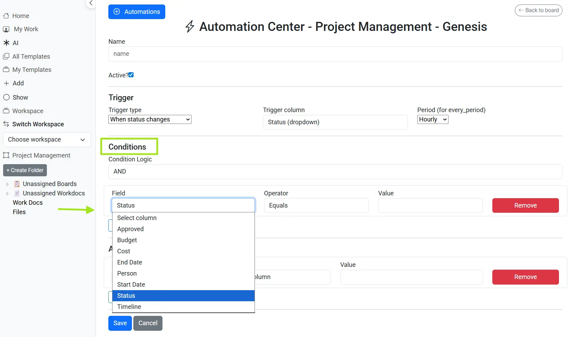Click the Show circle icon
Screen dimensions: 568x337
(x=6, y=97)
